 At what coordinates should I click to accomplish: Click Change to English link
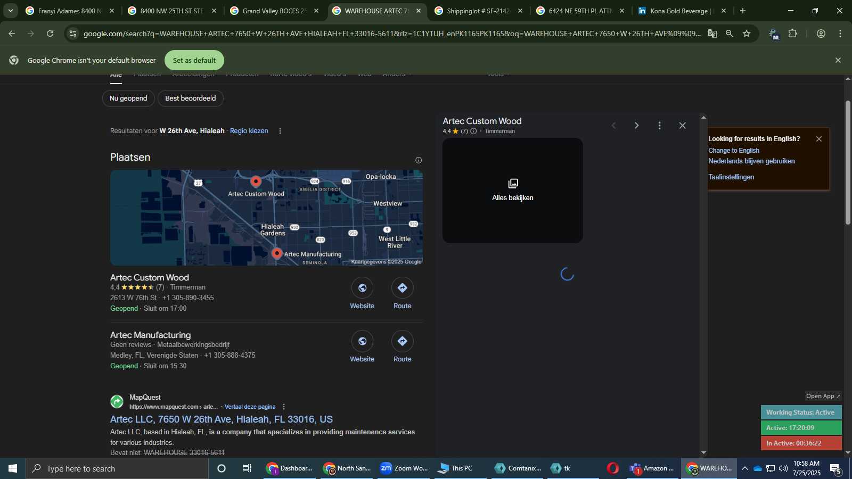[734, 151]
